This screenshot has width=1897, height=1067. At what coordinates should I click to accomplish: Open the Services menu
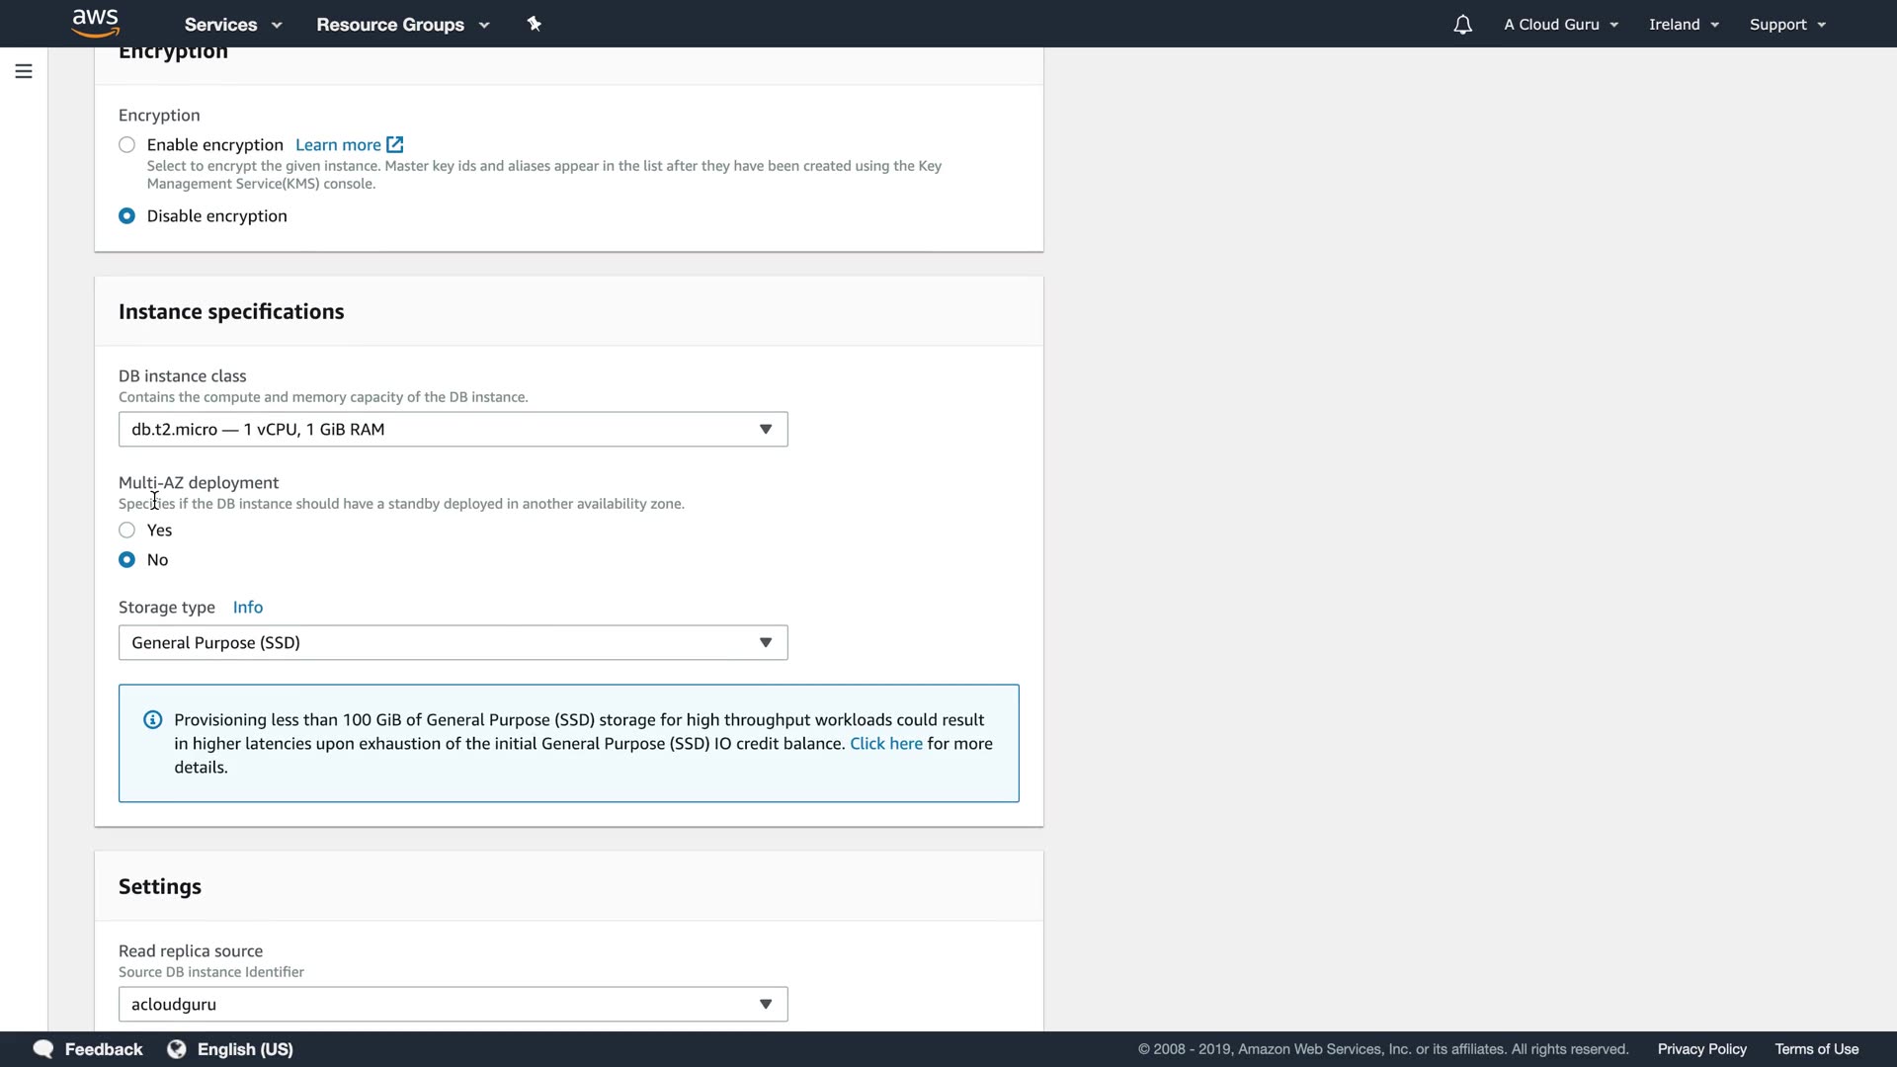tap(232, 25)
